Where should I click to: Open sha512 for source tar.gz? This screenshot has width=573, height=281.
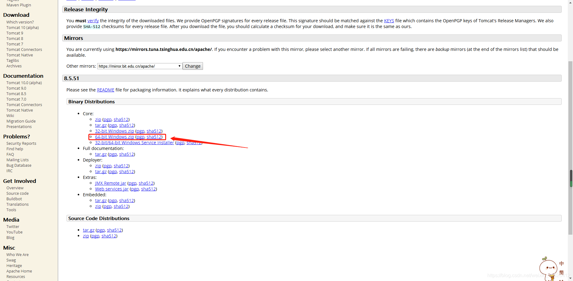pos(114,230)
